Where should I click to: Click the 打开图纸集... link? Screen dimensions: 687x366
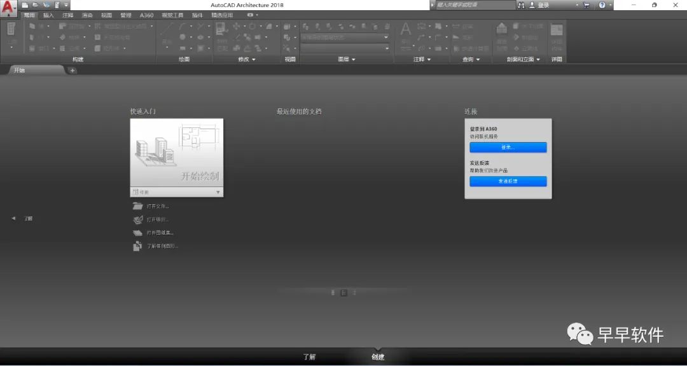tap(153, 233)
